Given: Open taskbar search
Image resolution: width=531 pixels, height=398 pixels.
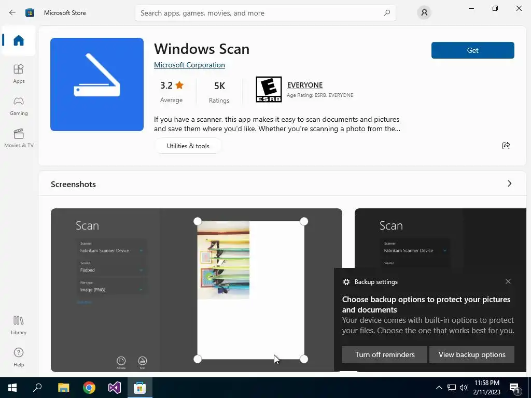Looking at the screenshot, I should (37, 388).
